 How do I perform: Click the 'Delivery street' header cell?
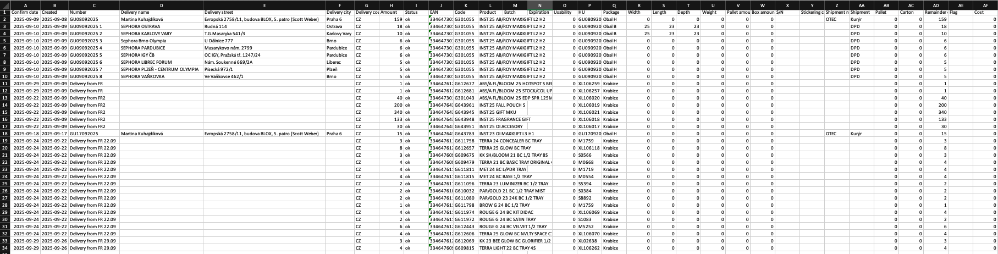point(263,12)
